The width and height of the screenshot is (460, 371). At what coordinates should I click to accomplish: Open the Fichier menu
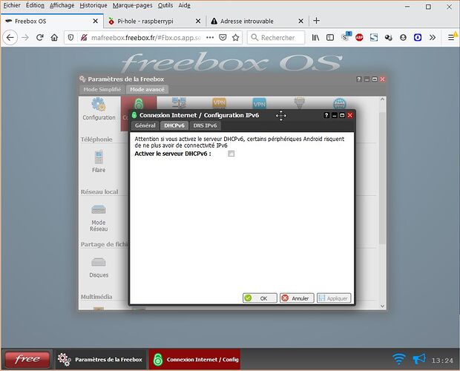coord(12,5)
